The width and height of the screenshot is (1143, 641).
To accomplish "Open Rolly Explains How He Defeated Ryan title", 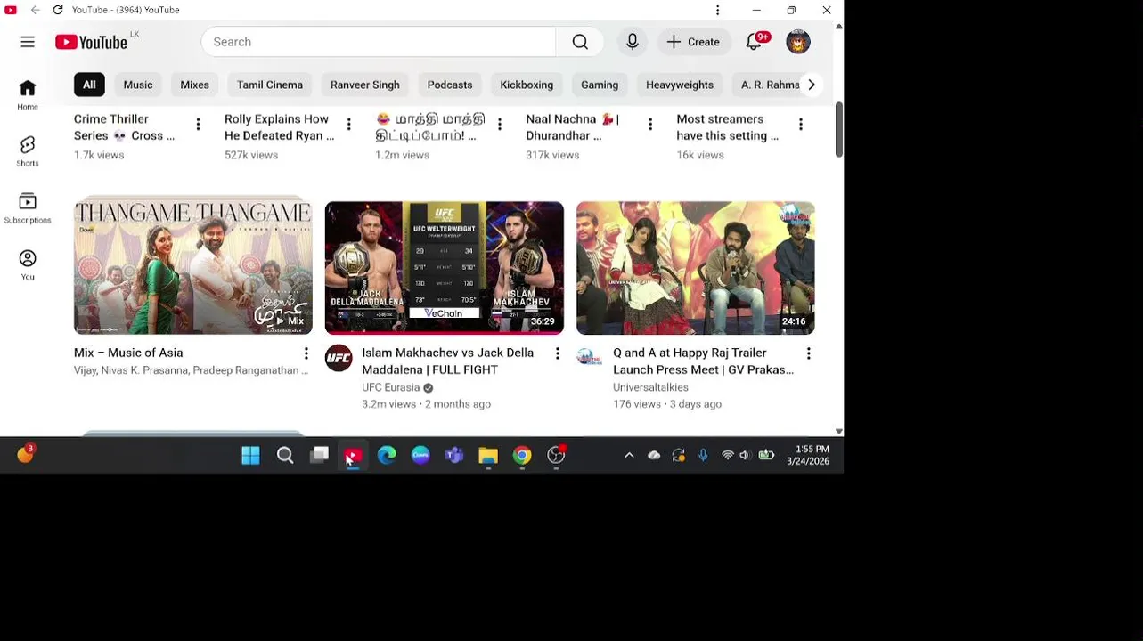I will [279, 127].
